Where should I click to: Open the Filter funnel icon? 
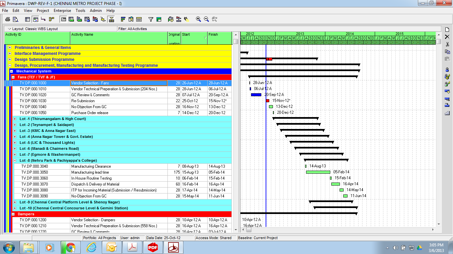151,19
